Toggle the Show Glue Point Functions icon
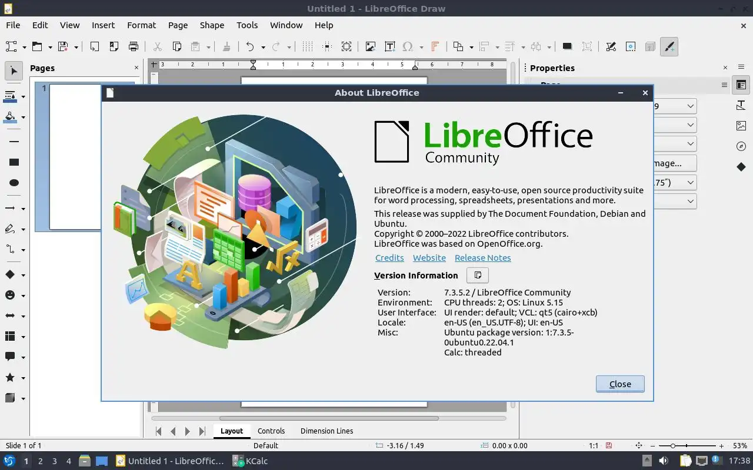The image size is (753, 470). (630, 46)
